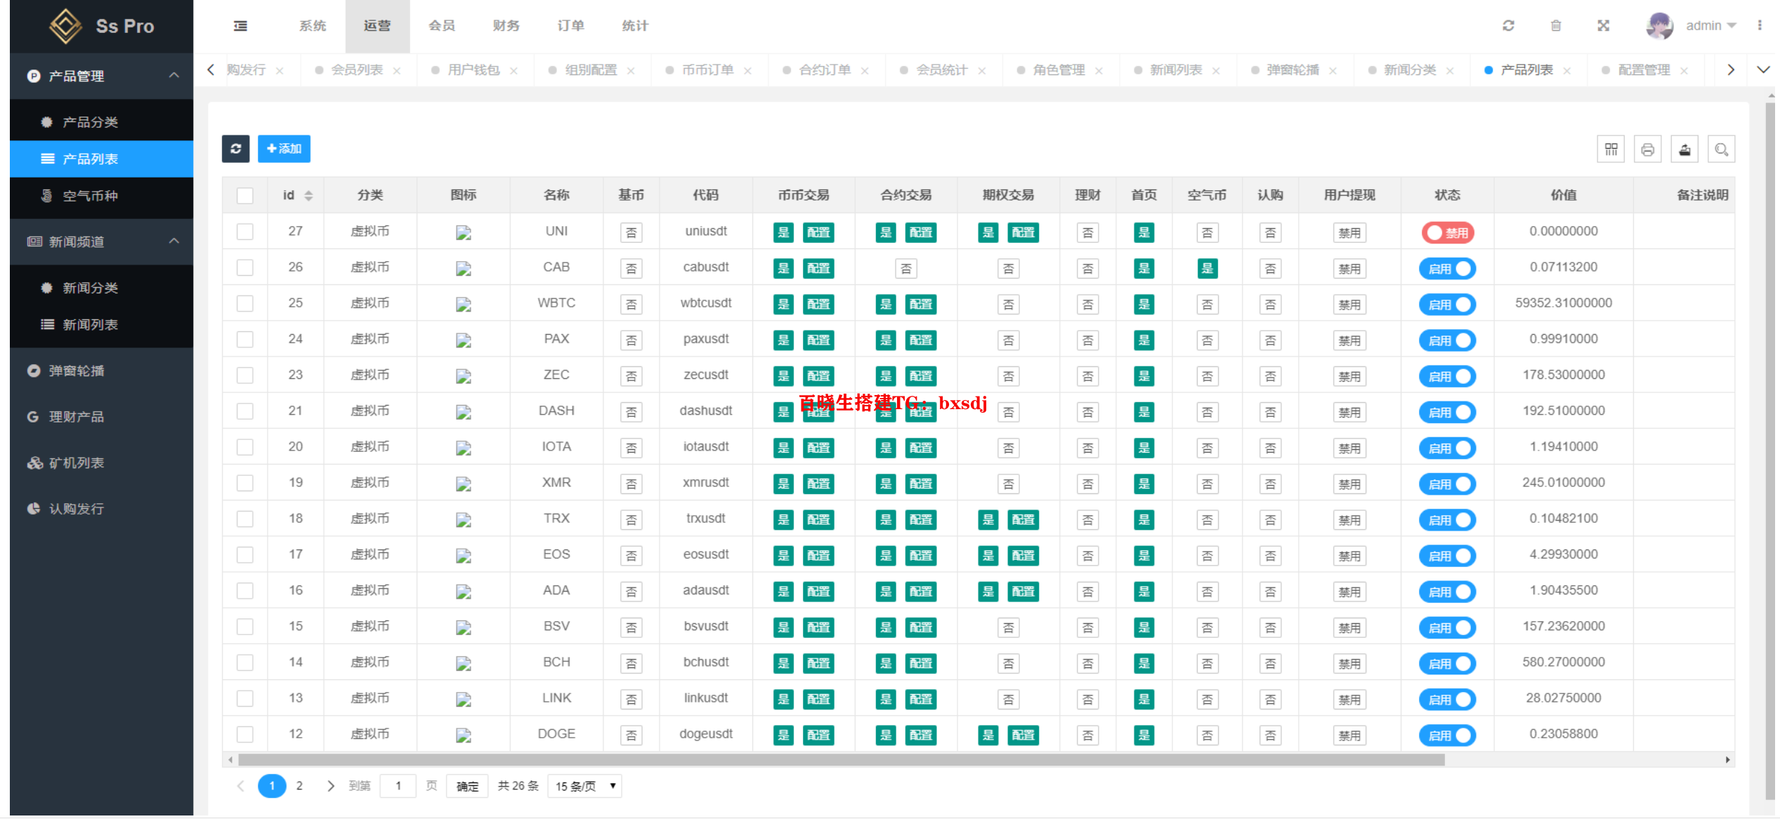Viewport: 1780px width, 819px height.
Task: Click the wbtcusdt code cell
Action: click(705, 303)
